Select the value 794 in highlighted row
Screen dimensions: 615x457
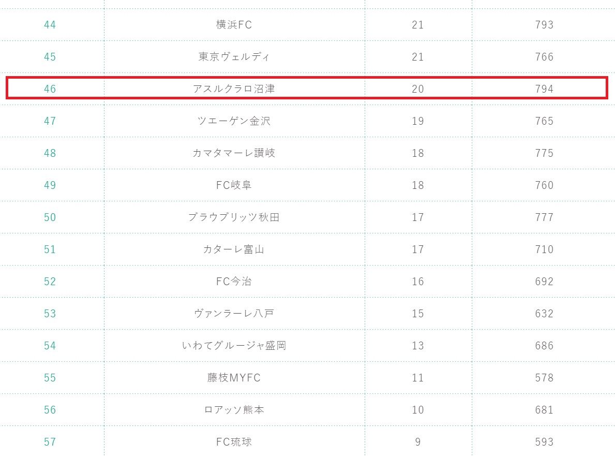tap(544, 89)
